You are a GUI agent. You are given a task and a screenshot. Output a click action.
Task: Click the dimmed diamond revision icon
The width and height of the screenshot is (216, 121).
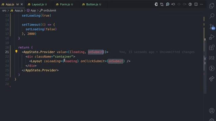[x=179, y=4]
